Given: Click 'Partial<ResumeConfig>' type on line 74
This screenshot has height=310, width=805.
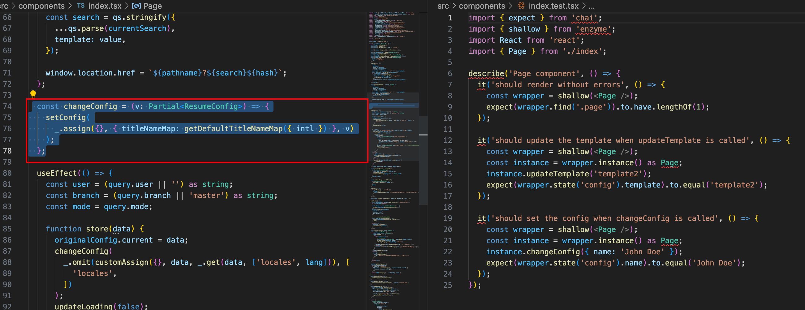Looking at the screenshot, I should pyautogui.click(x=195, y=106).
